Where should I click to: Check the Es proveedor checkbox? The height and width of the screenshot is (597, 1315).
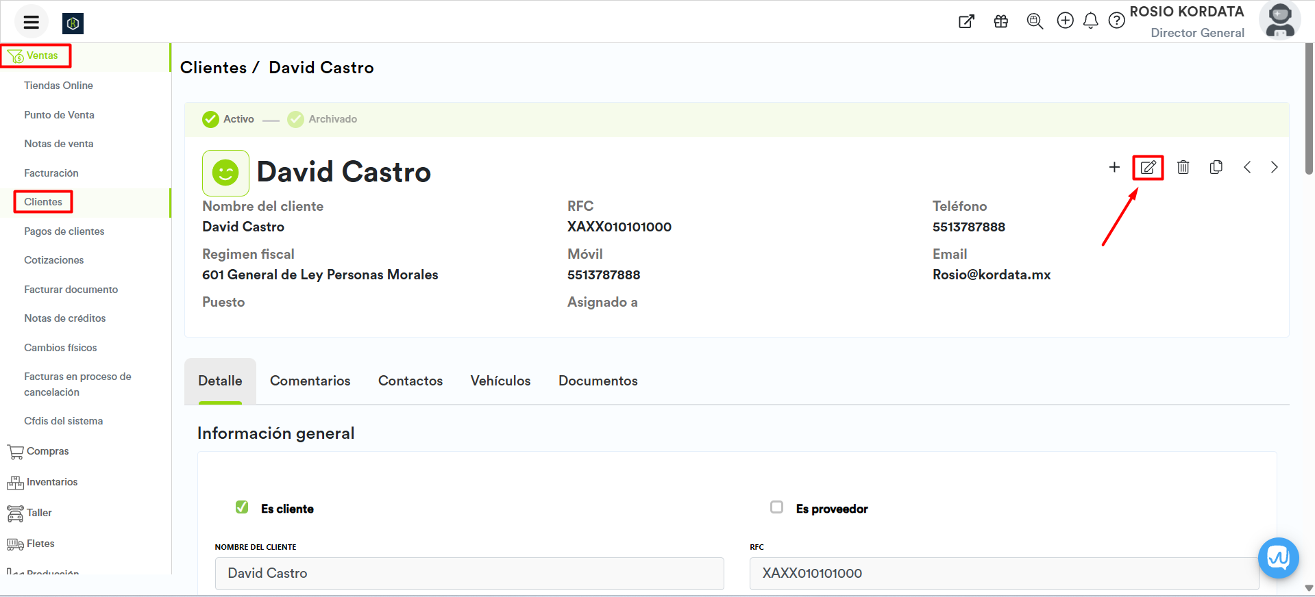[x=776, y=507]
